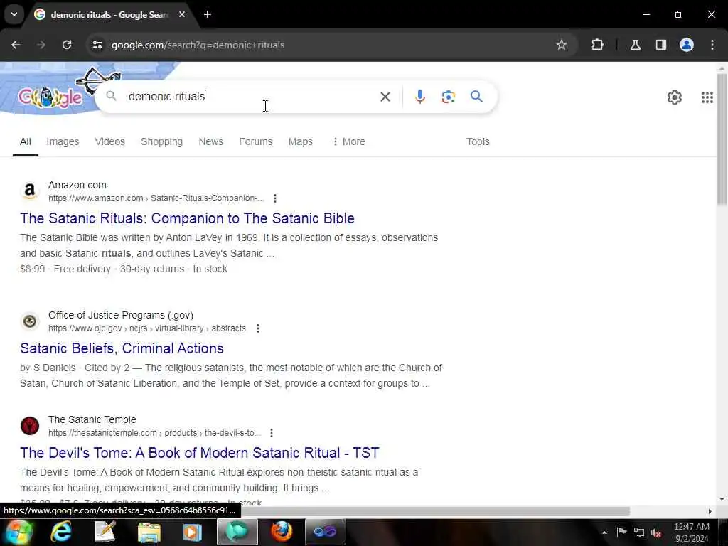This screenshot has width=728, height=546.
Task: Click the taskbar clock 12:47 AM
Action: [x=691, y=527]
